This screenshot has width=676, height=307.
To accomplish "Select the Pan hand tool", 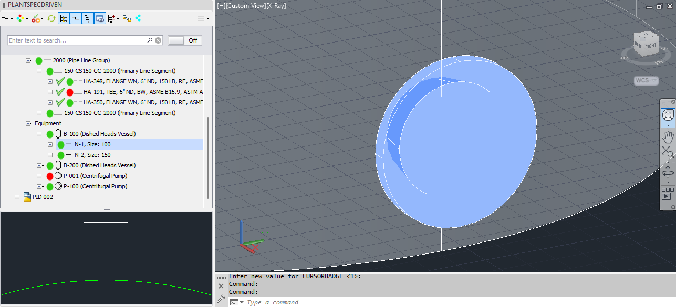I will pos(668,137).
